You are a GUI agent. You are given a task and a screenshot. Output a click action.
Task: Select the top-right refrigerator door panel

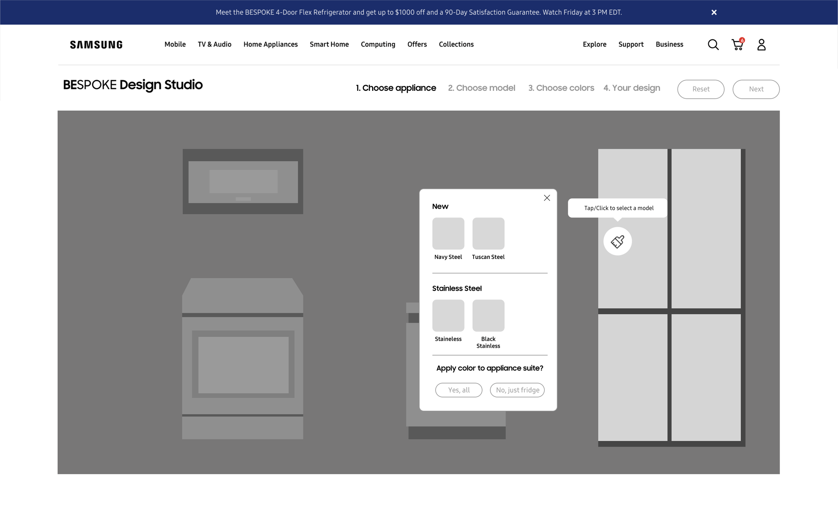pos(706,228)
